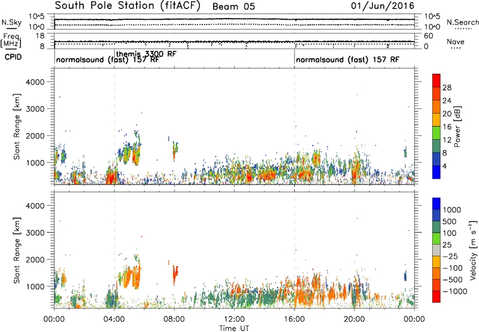Click the '60' tick on the Nave axis
The width and height of the screenshot is (479, 332).
click(428, 36)
